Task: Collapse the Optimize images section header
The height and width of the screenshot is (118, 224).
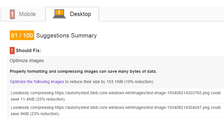Action: (27, 61)
